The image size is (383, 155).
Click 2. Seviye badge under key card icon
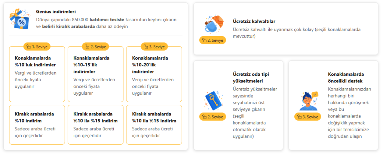(x=213, y=117)
